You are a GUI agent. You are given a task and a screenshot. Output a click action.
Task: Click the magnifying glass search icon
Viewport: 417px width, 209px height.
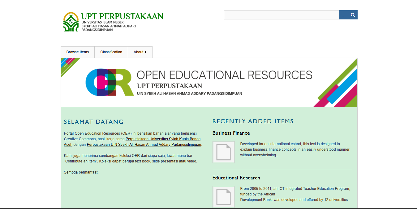[x=353, y=15]
